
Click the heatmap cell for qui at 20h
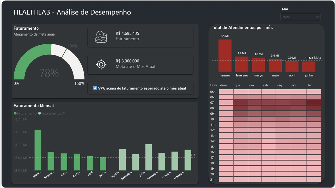click(255, 174)
